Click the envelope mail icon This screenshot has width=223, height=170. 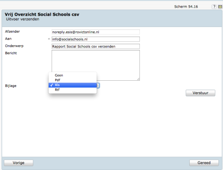[220, 7]
